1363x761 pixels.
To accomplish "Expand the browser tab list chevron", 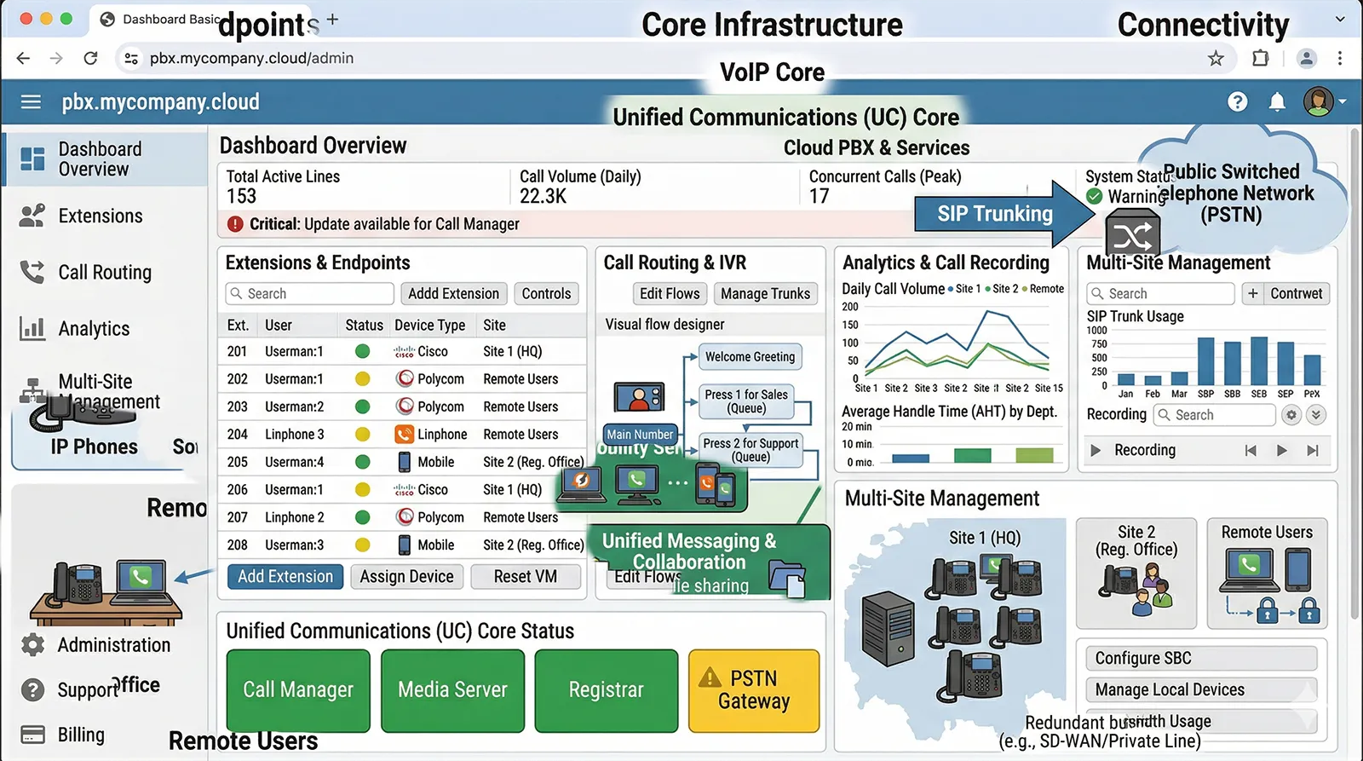I will [x=1340, y=19].
